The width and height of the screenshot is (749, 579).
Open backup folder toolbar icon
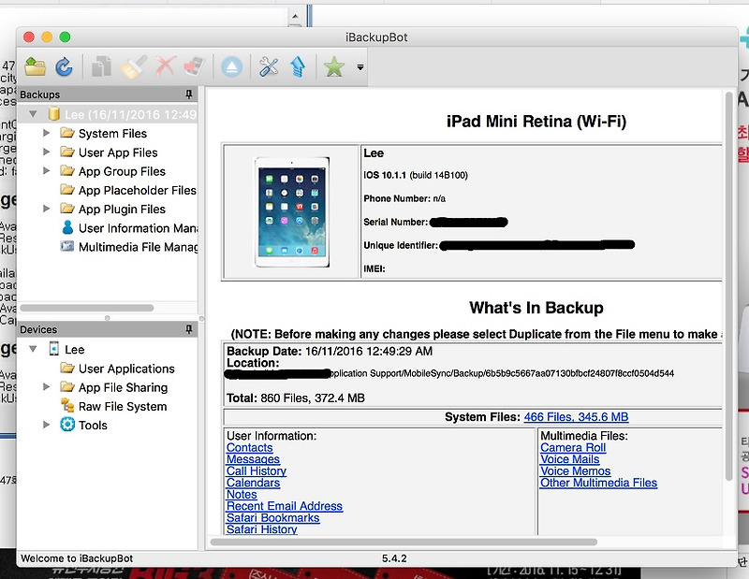click(35, 66)
